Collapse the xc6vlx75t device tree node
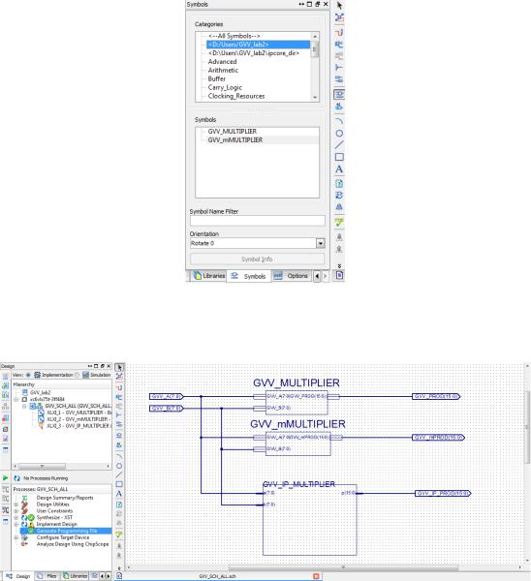The image size is (531, 581). (x=16, y=399)
